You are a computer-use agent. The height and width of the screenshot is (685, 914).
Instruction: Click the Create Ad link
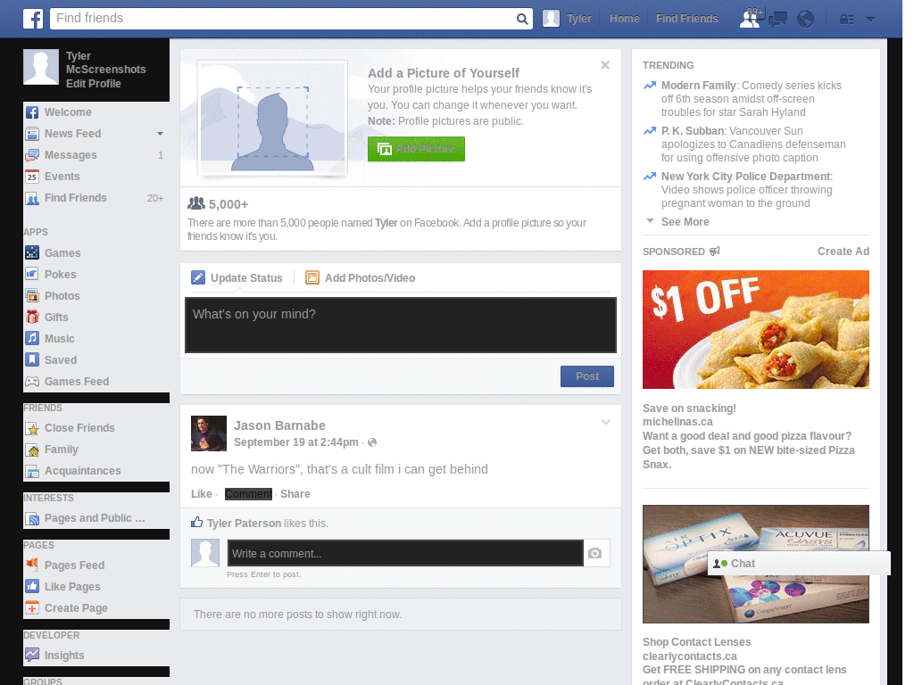(x=843, y=252)
